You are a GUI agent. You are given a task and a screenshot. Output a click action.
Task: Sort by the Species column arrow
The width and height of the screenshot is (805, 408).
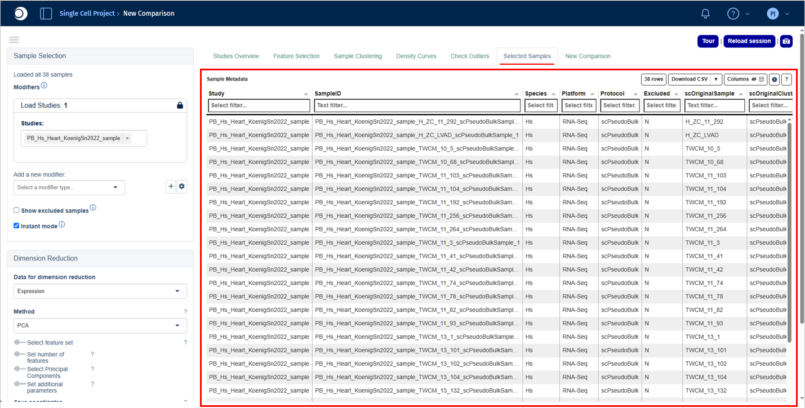pyautogui.click(x=553, y=93)
